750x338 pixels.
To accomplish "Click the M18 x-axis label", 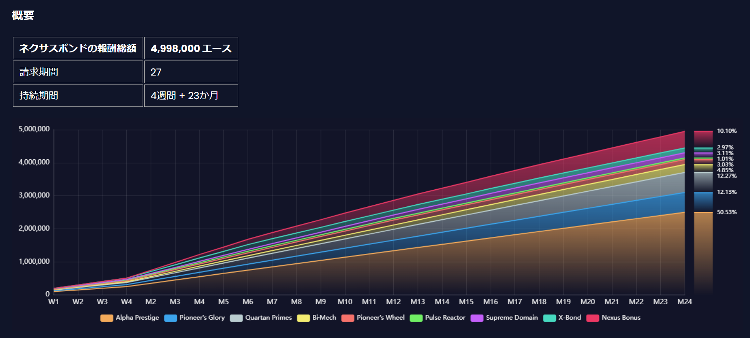I will coord(539,302).
